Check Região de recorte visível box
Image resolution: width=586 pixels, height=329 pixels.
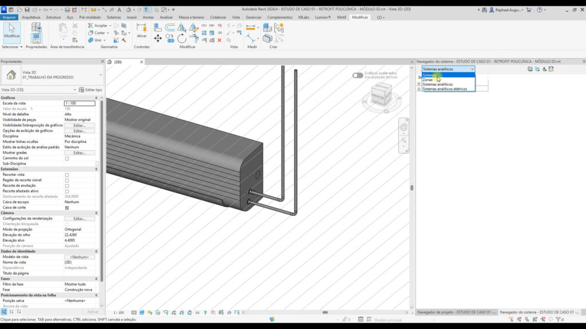67,180
